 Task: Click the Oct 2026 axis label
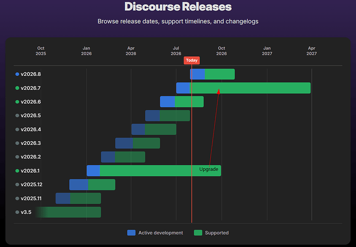point(221,51)
